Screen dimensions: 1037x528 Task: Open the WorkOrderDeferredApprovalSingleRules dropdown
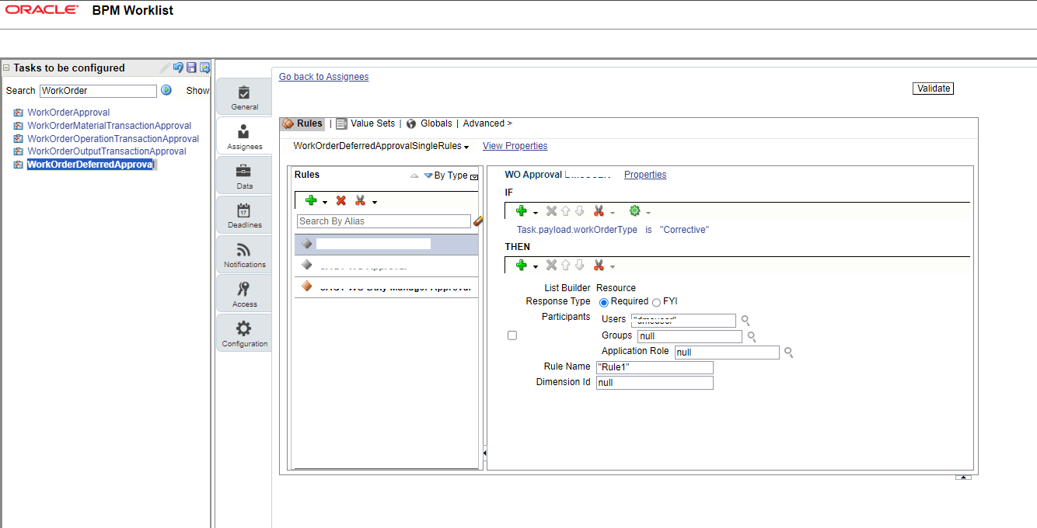click(465, 146)
